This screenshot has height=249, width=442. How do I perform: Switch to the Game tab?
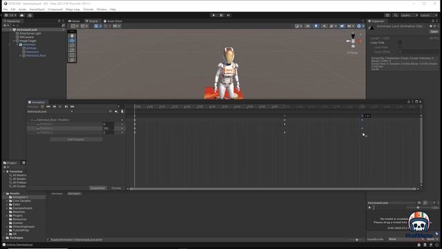coord(74,21)
